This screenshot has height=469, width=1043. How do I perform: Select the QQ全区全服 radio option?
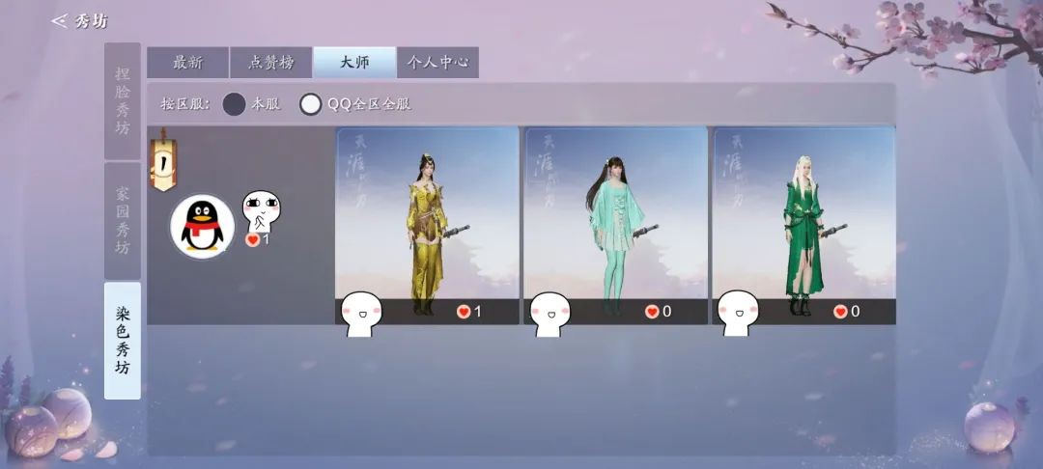(x=311, y=104)
